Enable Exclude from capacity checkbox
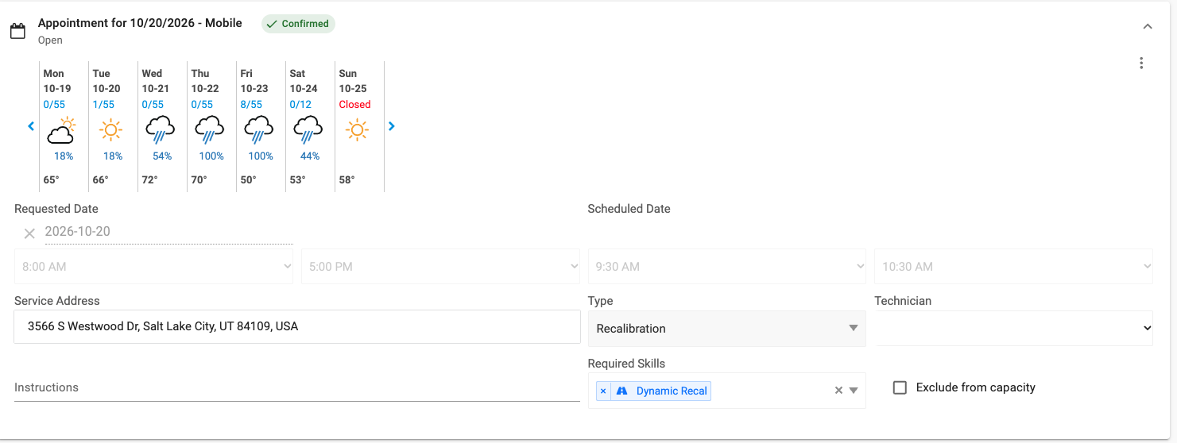The width and height of the screenshot is (1177, 443). click(x=900, y=387)
